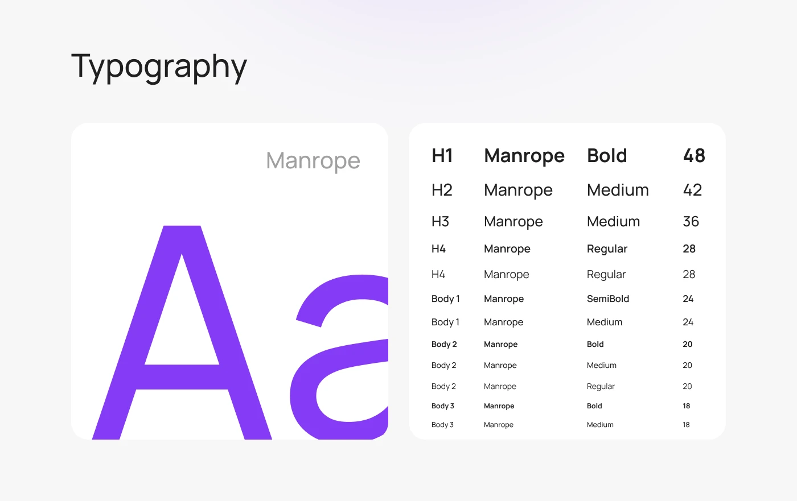Viewport: 797px width, 501px height.
Task: Select "Body 3" label in the Bold row
Action: pyautogui.click(x=442, y=406)
